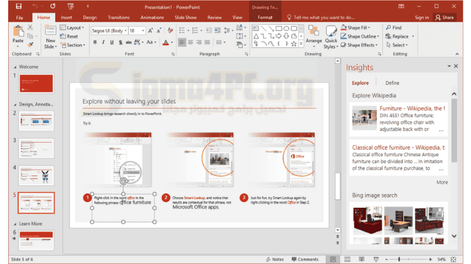471x264 pixels.
Task: Open the Insert ribbon tab
Action: point(67,17)
